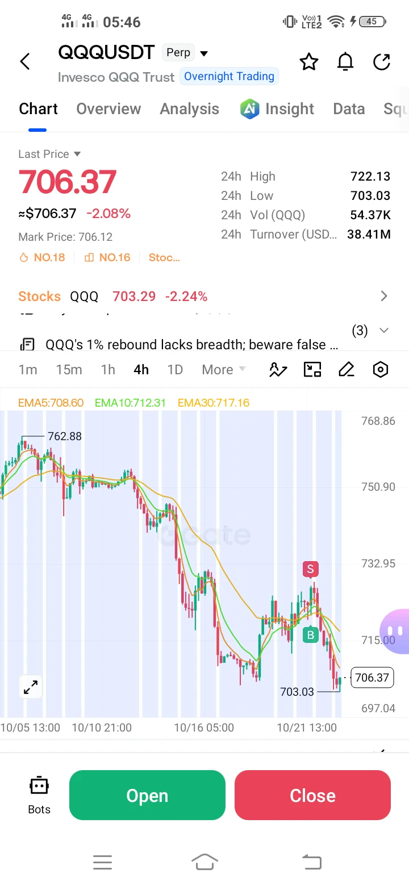The width and height of the screenshot is (409, 886).
Task: Tap the back arrow icon
Action: pos(24,61)
